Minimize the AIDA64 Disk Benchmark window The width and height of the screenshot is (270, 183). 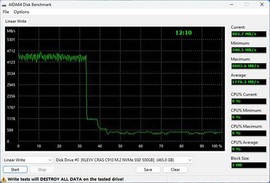click(231, 5)
